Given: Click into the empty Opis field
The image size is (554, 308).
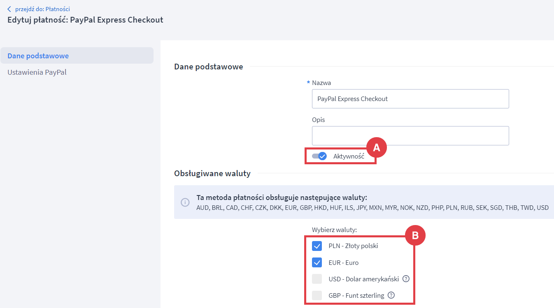Looking at the screenshot, I should (x=410, y=136).
